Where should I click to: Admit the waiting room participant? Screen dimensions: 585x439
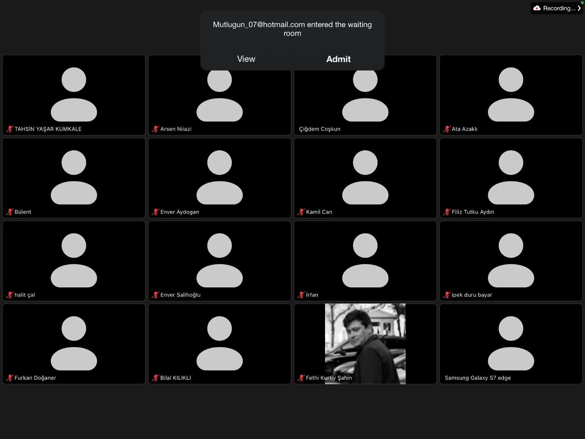[x=338, y=59]
